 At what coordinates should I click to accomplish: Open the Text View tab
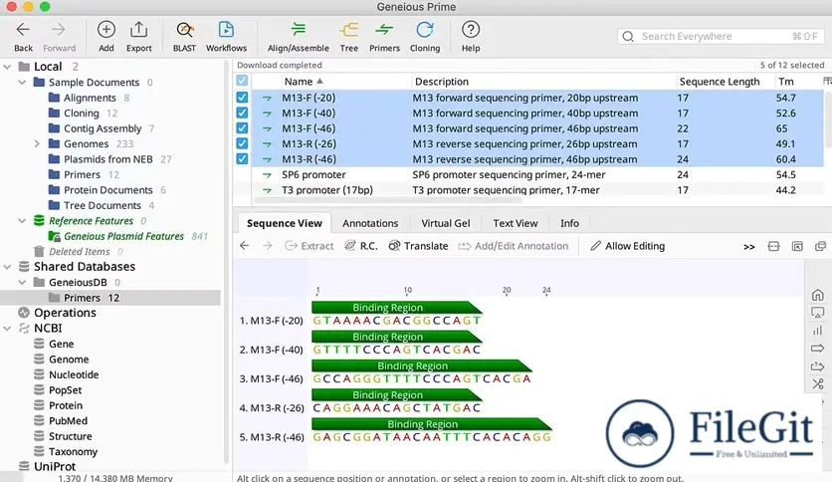coord(516,223)
